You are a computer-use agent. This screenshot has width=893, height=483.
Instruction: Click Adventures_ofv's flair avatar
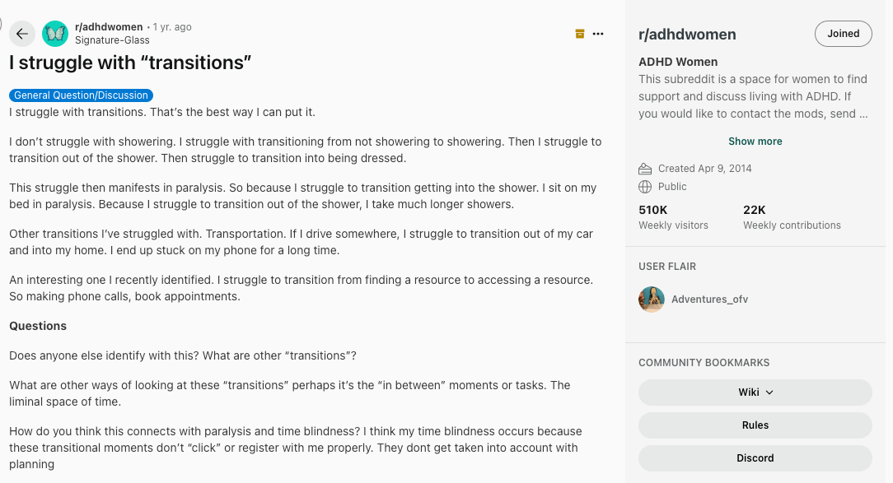[x=651, y=300]
